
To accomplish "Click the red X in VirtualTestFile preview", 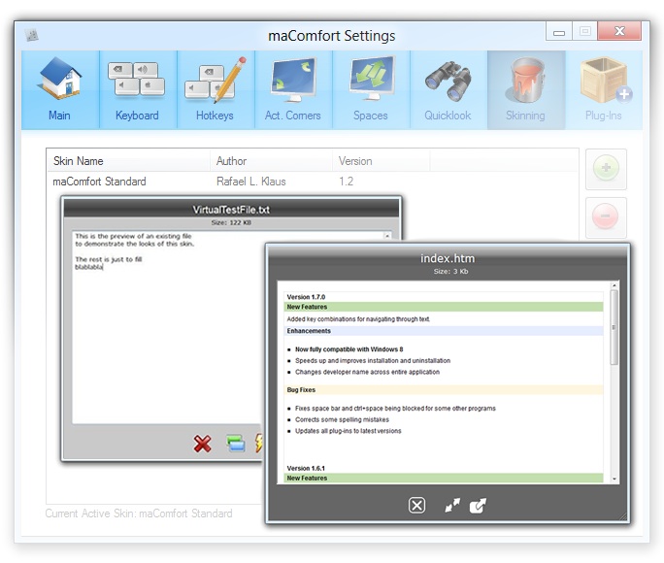I will (203, 444).
